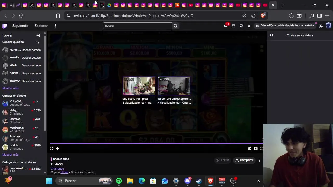
Task: Click the sort icon for Canales que sigo
Action: (38, 42)
